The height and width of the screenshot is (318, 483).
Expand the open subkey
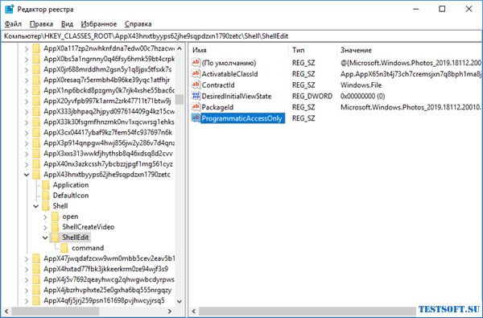click(x=45, y=217)
